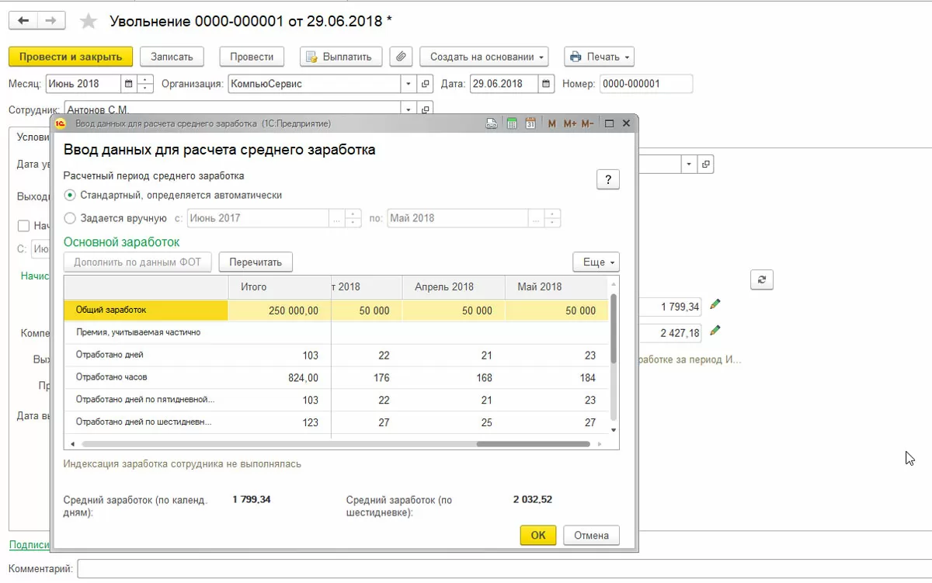
Task: Select the Стандартный automatic period radio button
Action: [70, 195]
